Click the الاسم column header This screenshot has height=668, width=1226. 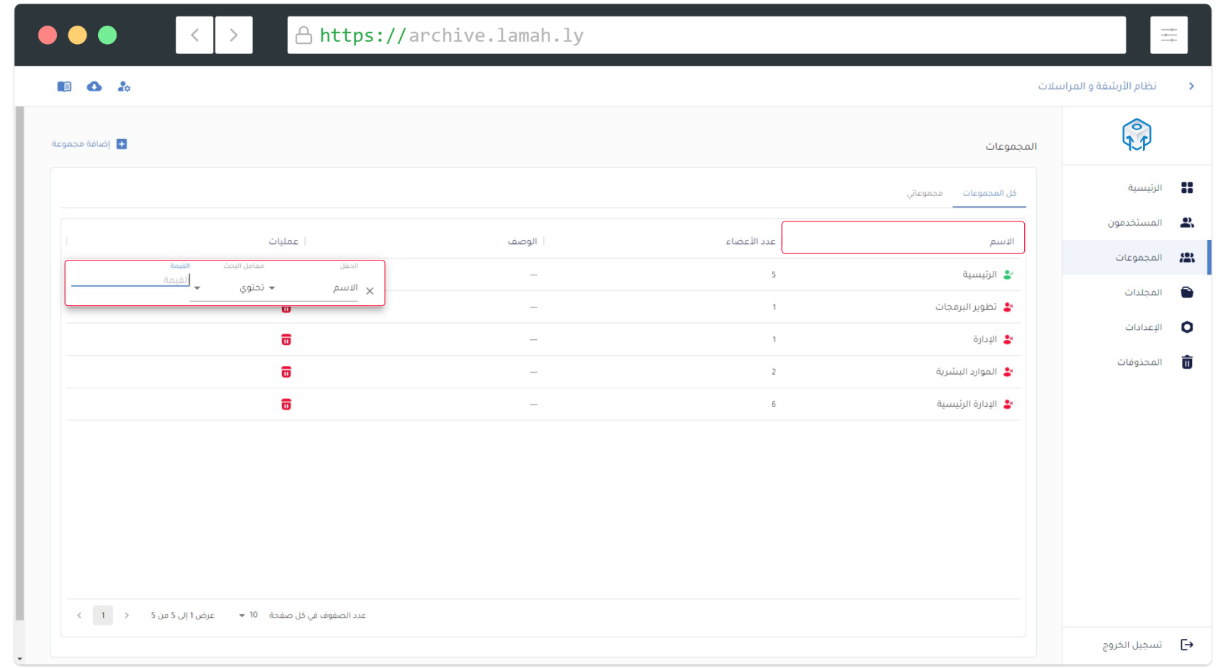click(903, 238)
